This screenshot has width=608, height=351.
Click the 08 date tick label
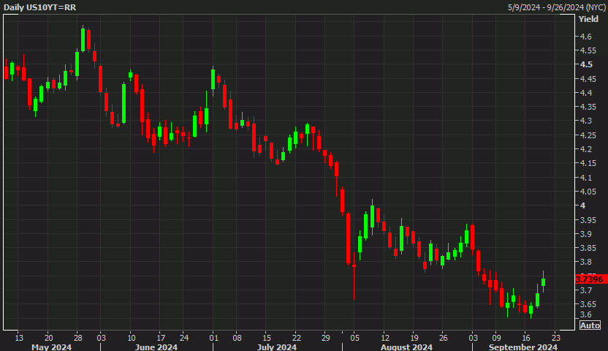(237, 337)
